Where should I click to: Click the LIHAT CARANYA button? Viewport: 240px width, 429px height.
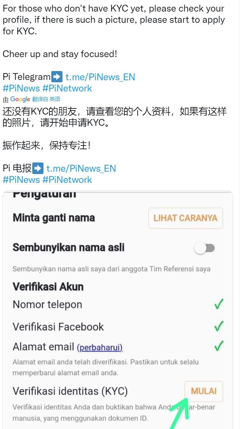(186, 218)
